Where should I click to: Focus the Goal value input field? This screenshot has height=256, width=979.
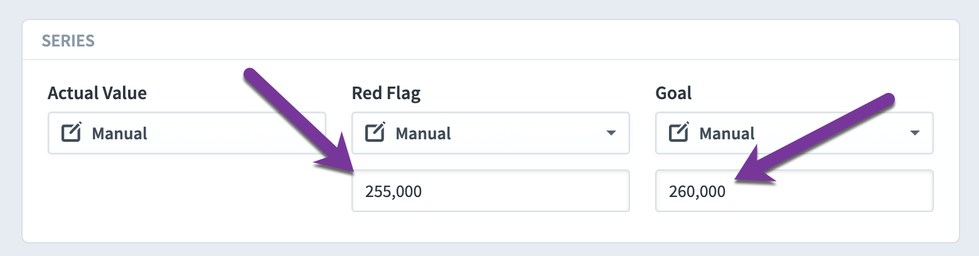(794, 191)
